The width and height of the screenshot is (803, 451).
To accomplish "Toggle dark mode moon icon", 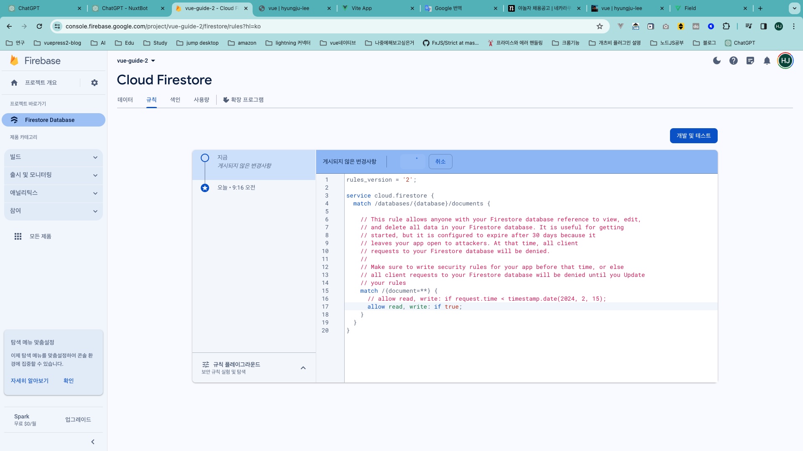I will 717,61.
